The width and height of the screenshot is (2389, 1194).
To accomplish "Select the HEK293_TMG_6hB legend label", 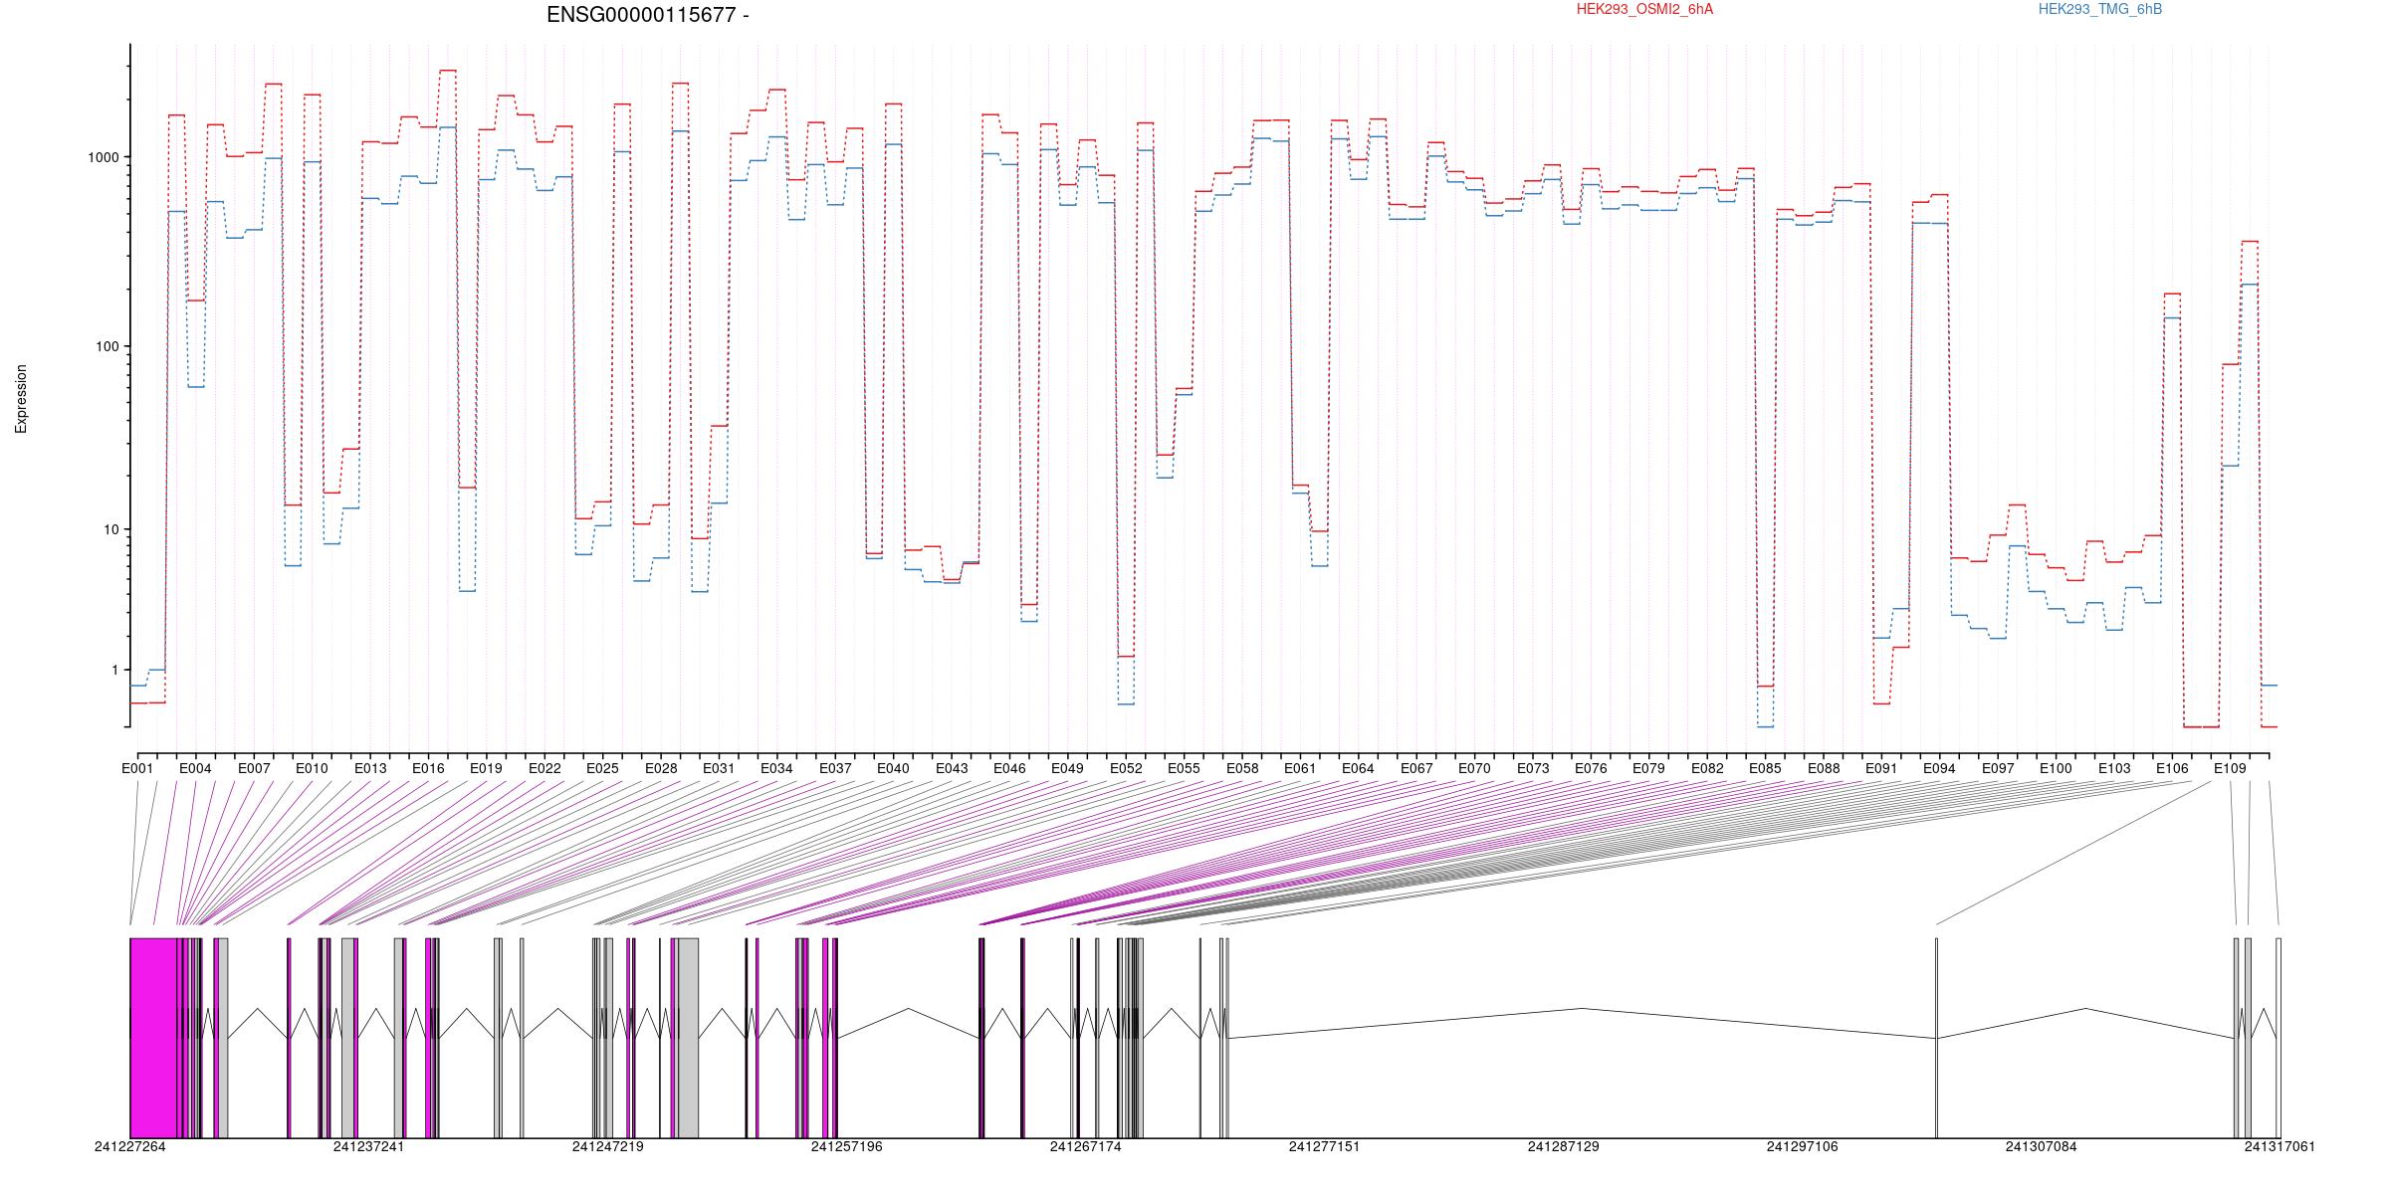I will [x=2100, y=10].
